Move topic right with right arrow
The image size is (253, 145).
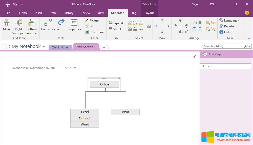pos(167,26)
